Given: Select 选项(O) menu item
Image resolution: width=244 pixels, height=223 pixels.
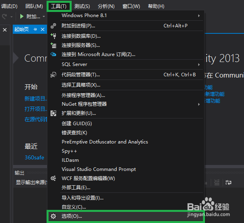Looking at the screenshot, I should click(x=126, y=216).
